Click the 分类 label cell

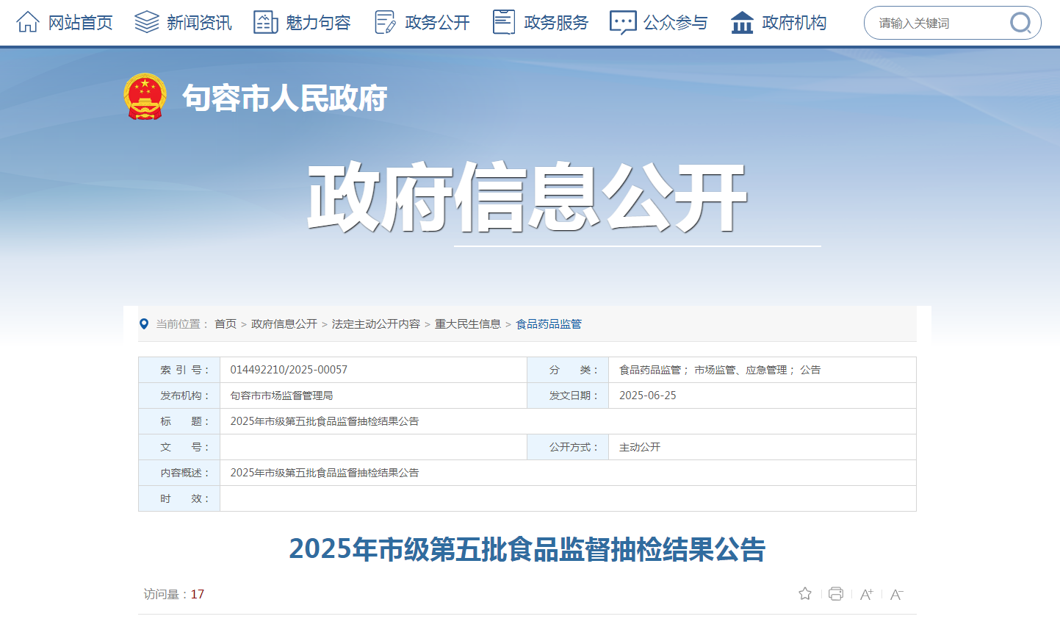tap(568, 370)
